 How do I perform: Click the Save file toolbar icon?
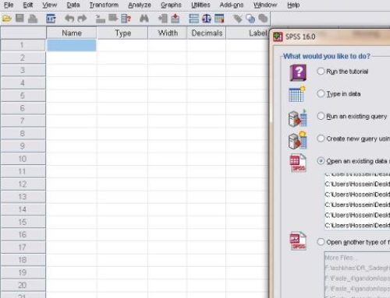[19, 19]
